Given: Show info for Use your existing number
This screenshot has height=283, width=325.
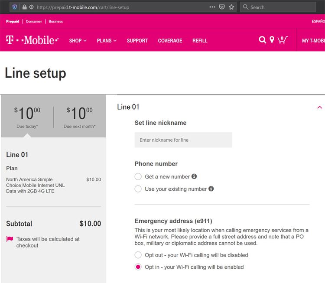Looking at the screenshot, I should [211, 189].
